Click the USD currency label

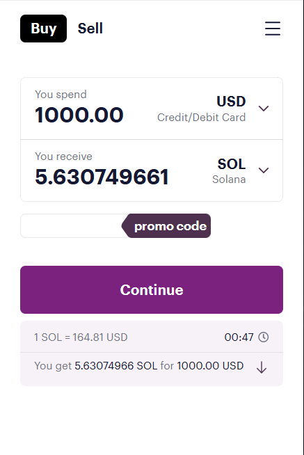pos(231,102)
